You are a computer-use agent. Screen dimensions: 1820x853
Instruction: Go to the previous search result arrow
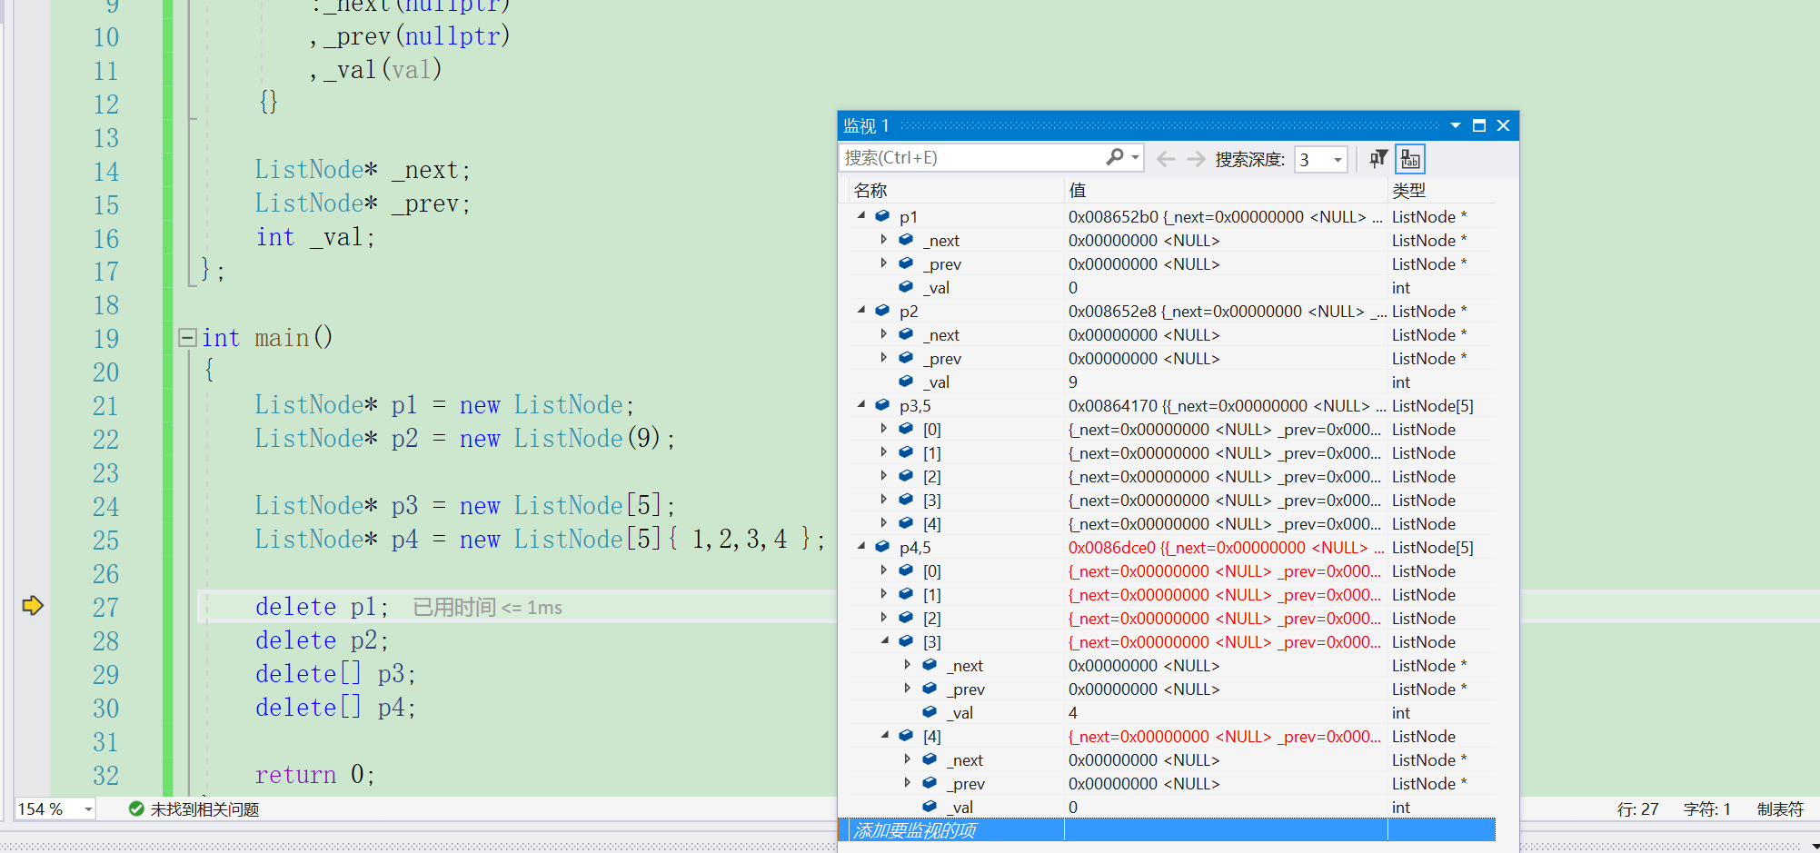point(1166,159)
